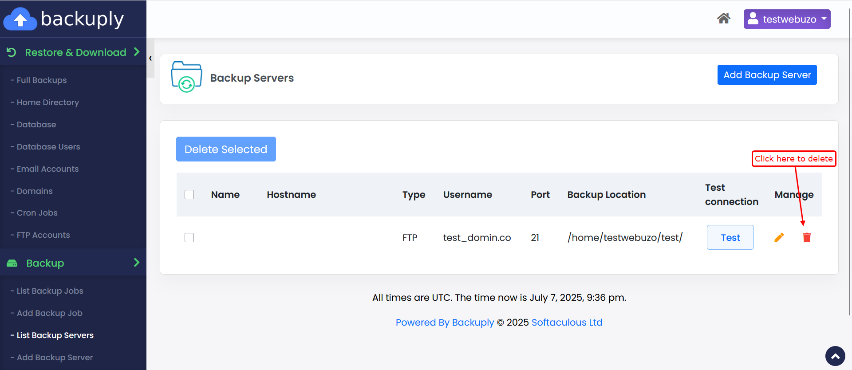Toggle the select-all checkbox in table header
This screenshot has width=852, height=370.
(x=189, y=195)
